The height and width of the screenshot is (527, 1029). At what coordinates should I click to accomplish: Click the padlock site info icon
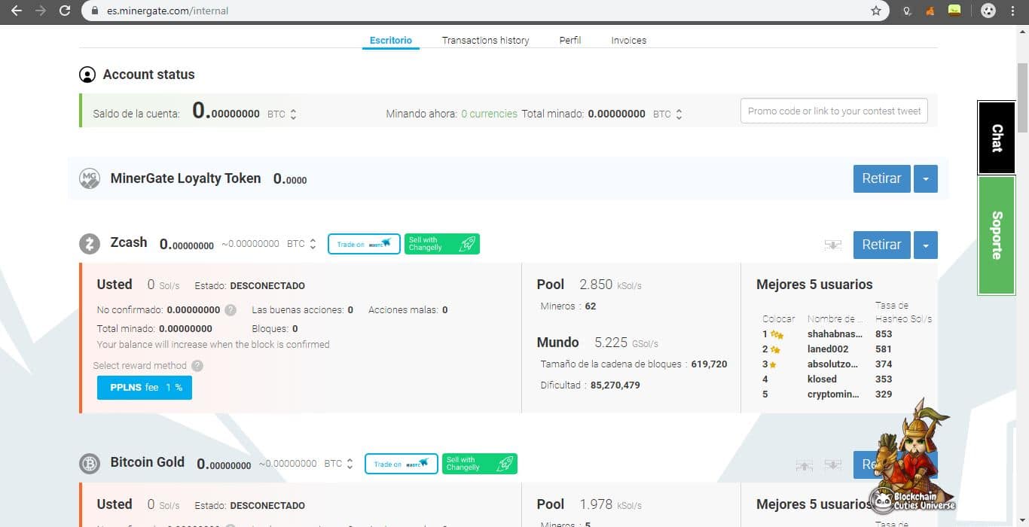point(94,11)
